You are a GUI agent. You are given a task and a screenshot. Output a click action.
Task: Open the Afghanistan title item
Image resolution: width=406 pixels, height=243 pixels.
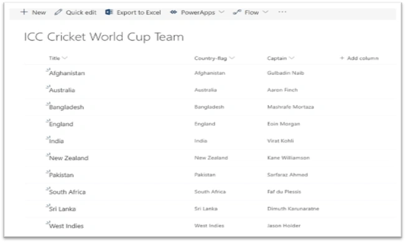(67, 73)
